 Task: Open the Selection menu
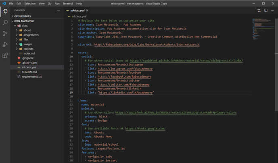30,4
